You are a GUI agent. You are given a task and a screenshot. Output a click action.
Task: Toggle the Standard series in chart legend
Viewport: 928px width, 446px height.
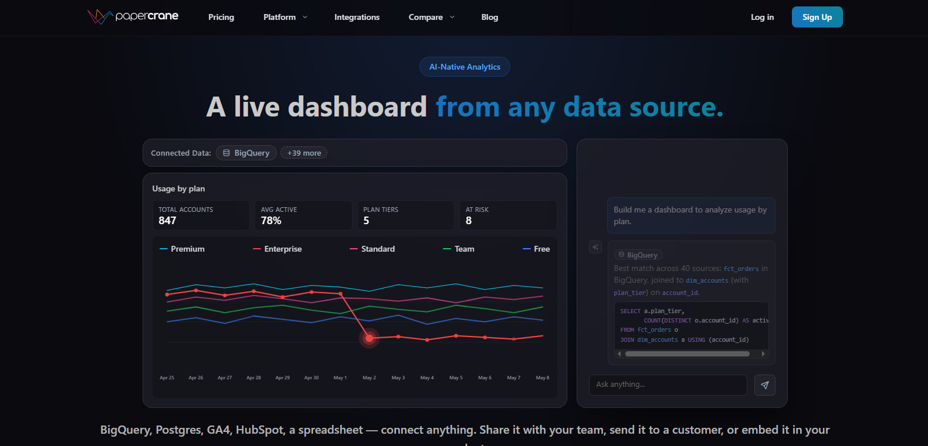(x=372, y=249)
